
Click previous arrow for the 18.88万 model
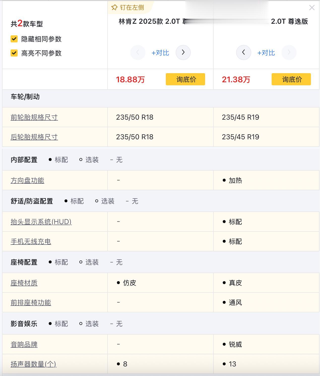click(138, 52)
